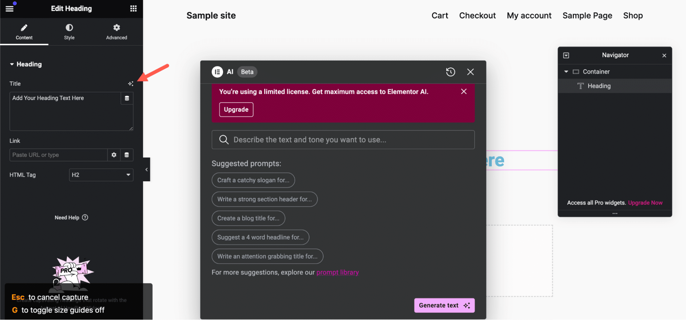Click the Upgrade button in AI dialog
Viewport: 686px width, 320px height.
(x=236, y=109)
